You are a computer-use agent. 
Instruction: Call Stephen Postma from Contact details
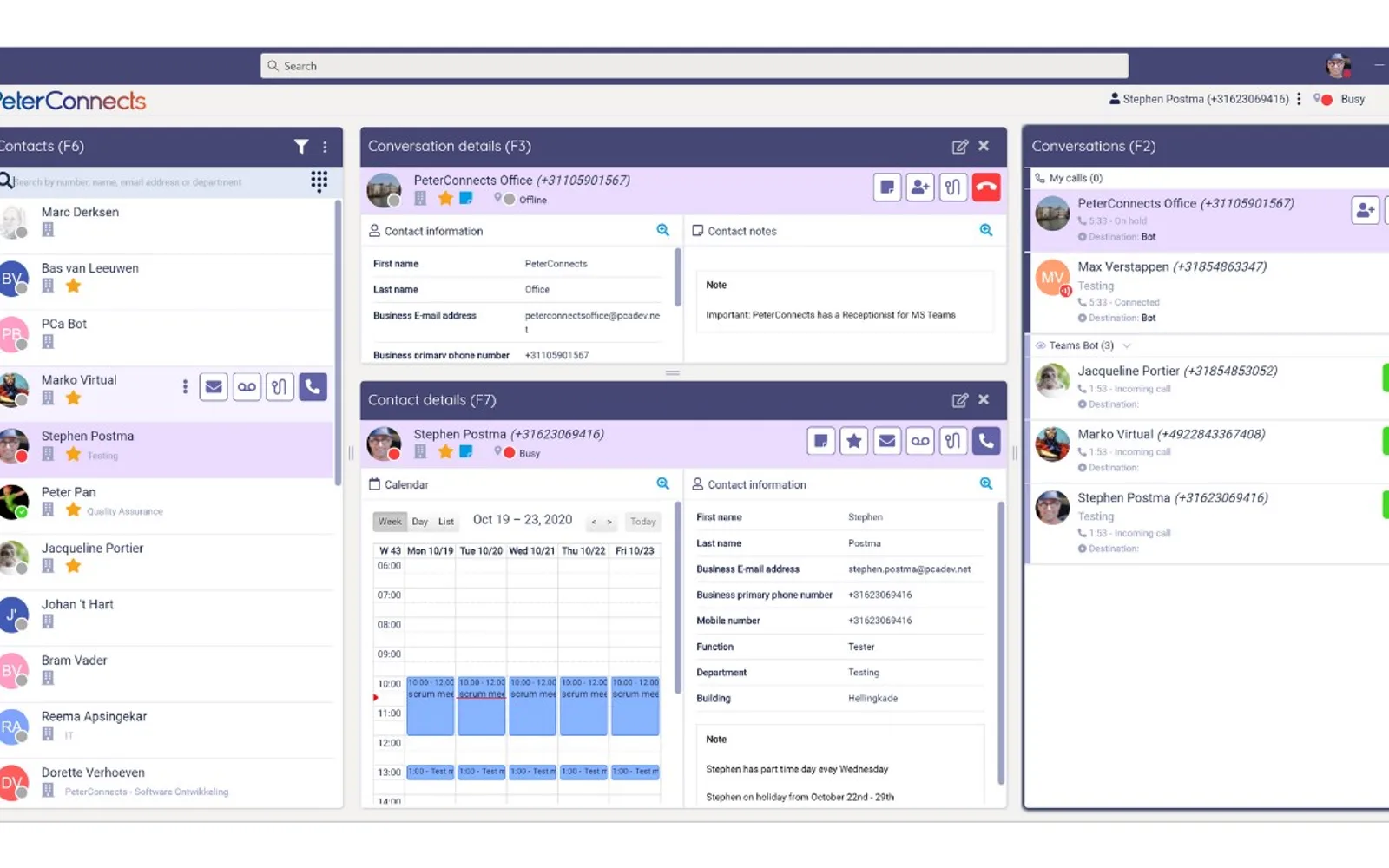[986, 441]
